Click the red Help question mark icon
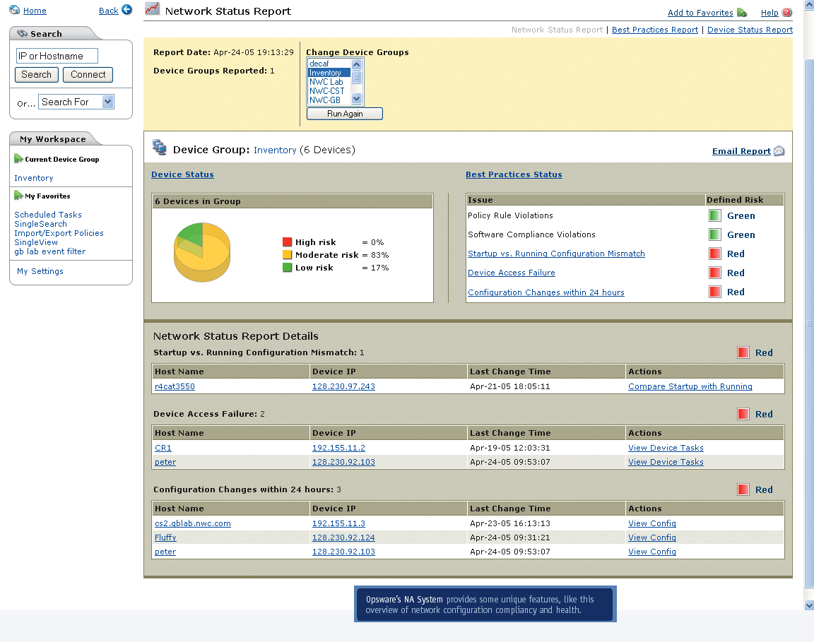814x642 pixels. pyautogui.click(x=787, y=13)
